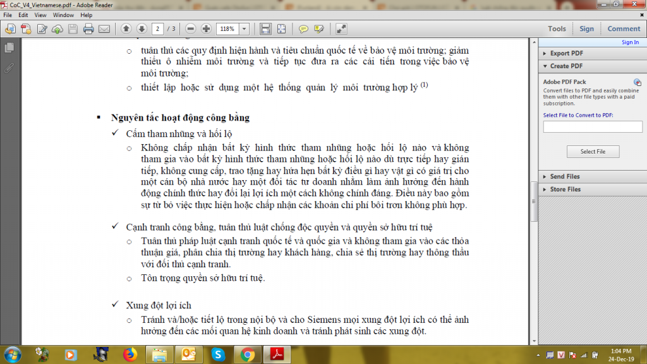This screenshot has height=364, width=647.
Task: Switch to the Sign pane
Action: pos(586,28)
